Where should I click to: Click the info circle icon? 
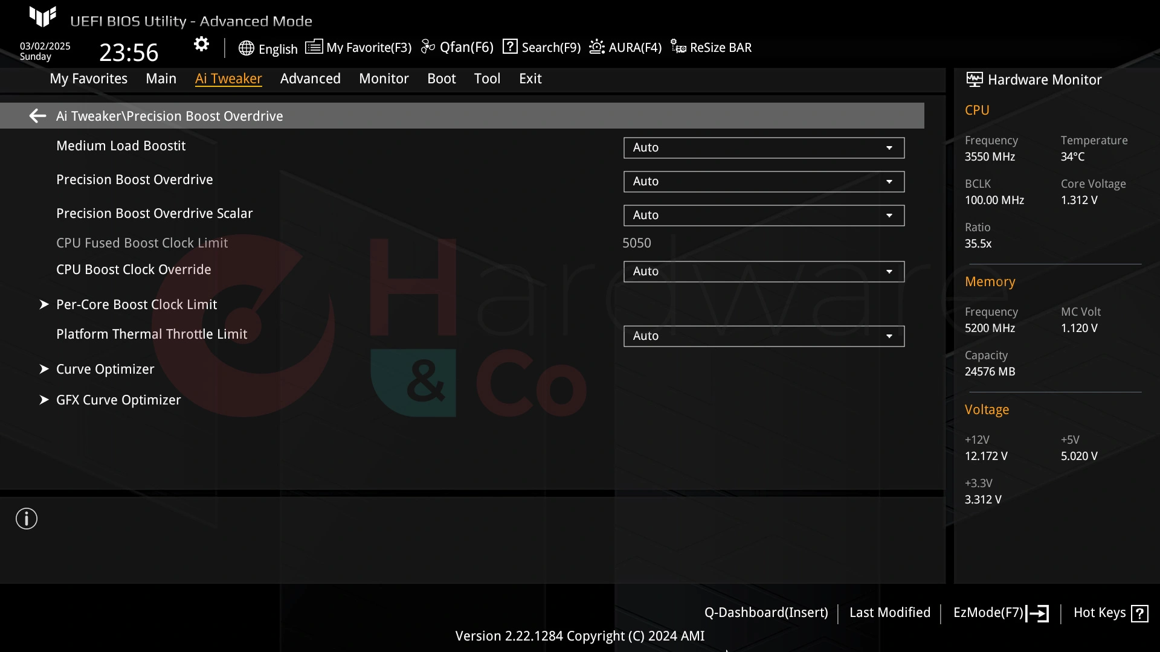(x=27, y=519)
